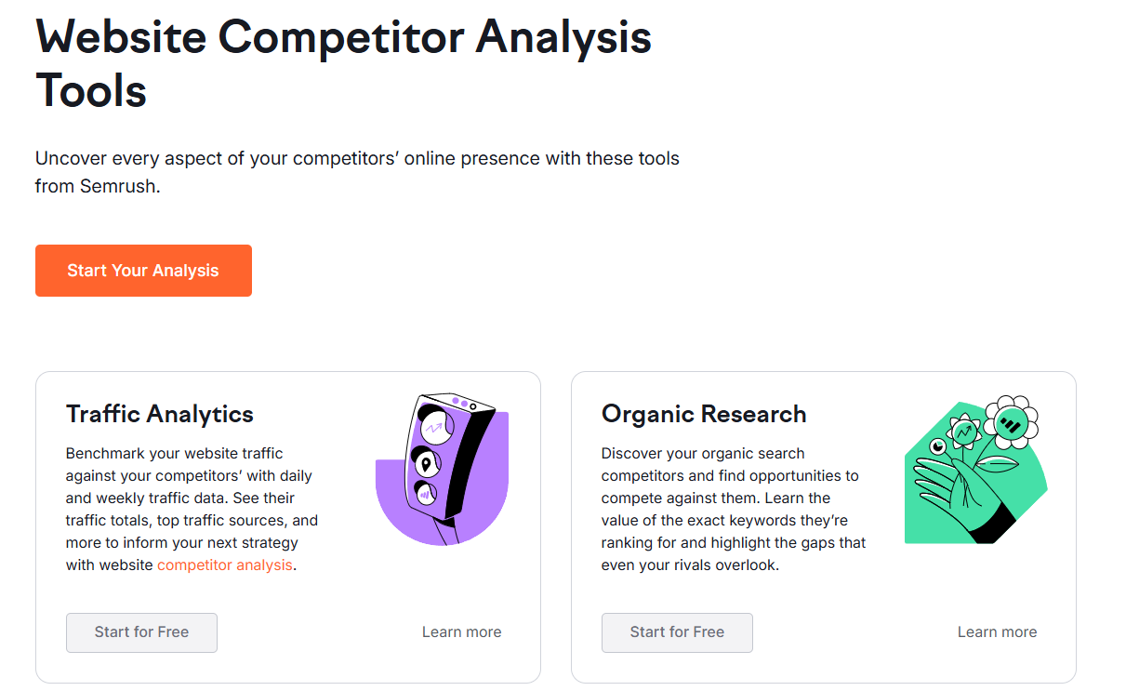Click the flower with growth chart icon
Image resolution: width=1126 pixels, height=691 pixels.
[964, 432]
